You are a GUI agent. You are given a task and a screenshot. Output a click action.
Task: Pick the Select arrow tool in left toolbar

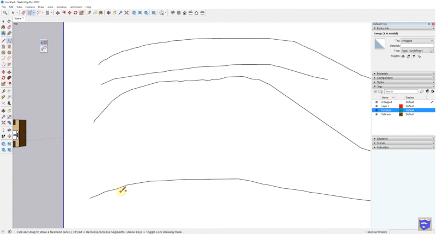[3, 21]
